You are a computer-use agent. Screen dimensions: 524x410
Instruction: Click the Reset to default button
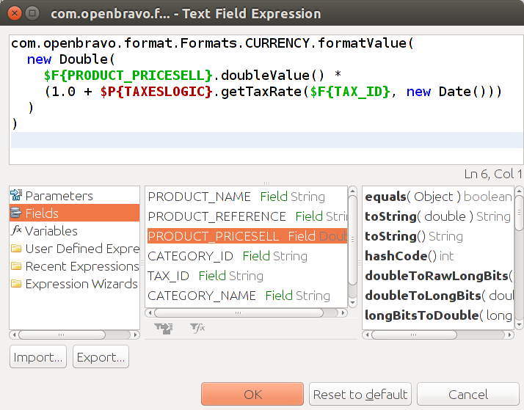(x=360, y=395)
